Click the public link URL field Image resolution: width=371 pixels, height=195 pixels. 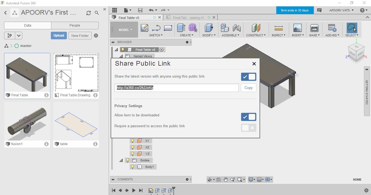(176, 88)
